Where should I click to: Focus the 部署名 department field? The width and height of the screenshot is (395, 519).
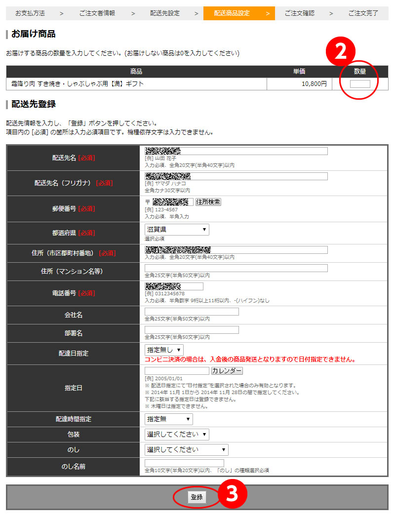pyautogui.click(x=192, y=330)
